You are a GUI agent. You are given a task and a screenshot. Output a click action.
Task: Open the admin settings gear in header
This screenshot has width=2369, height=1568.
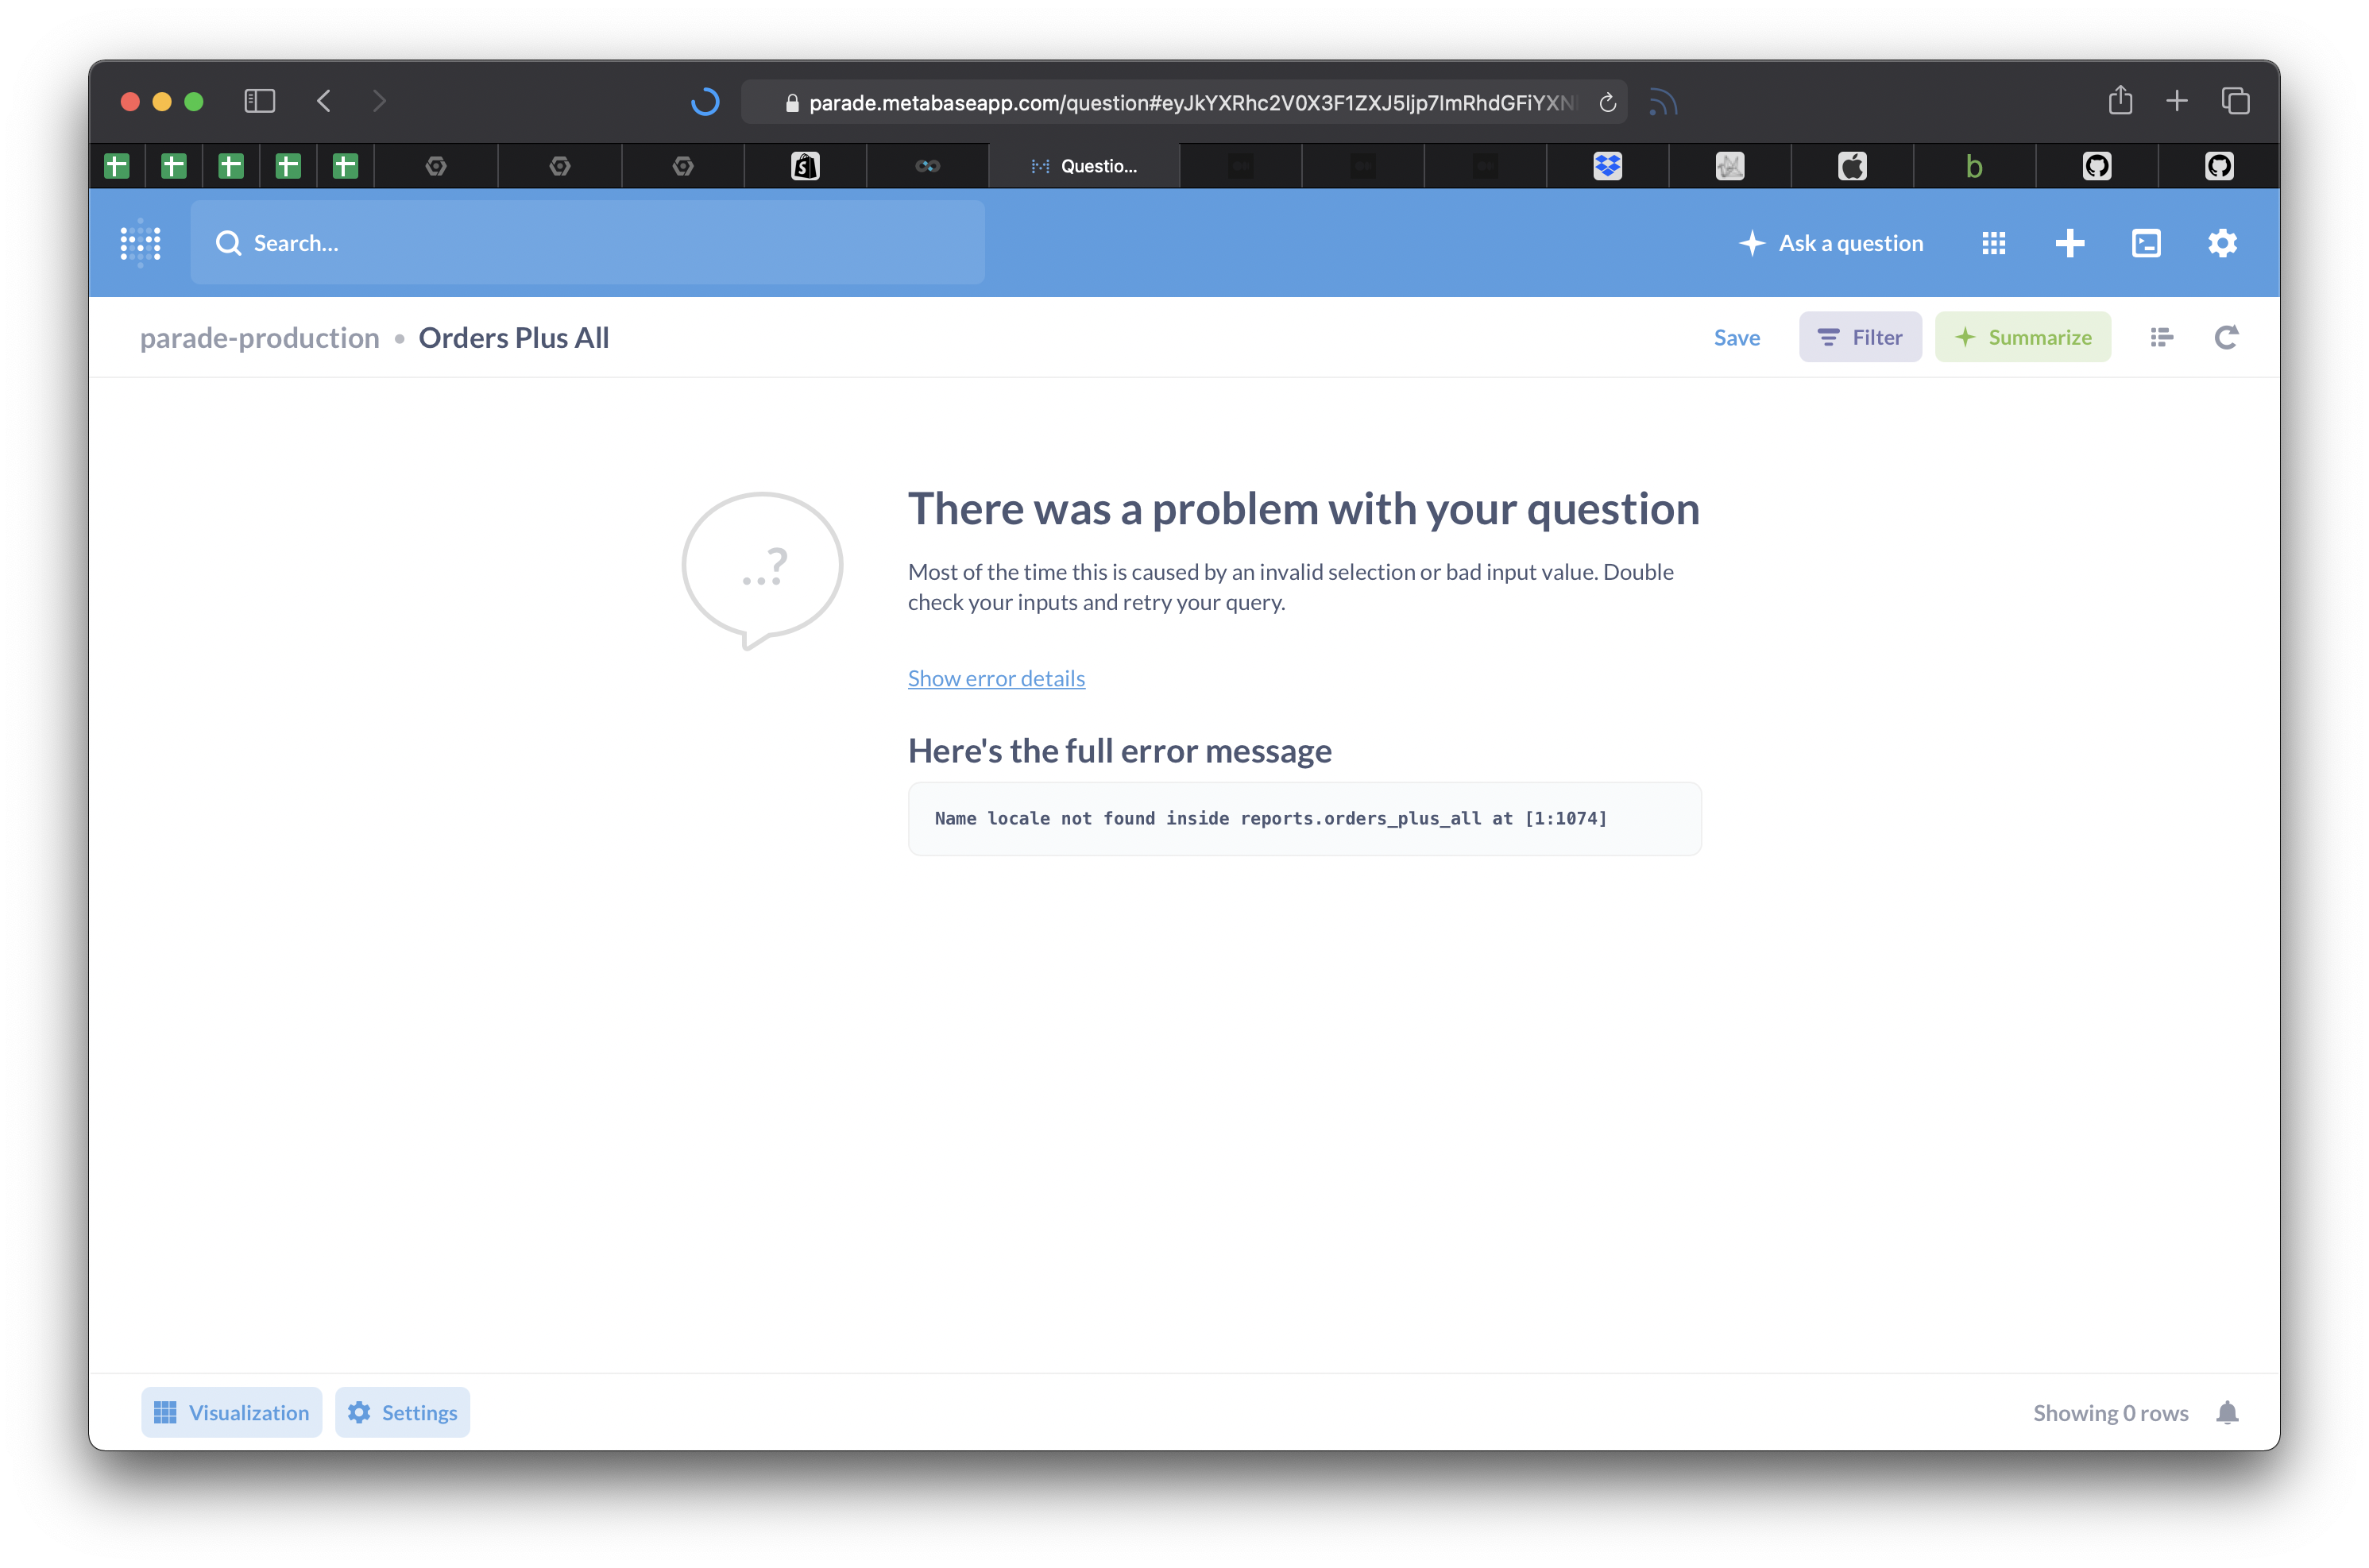[x=2222, y=243]
